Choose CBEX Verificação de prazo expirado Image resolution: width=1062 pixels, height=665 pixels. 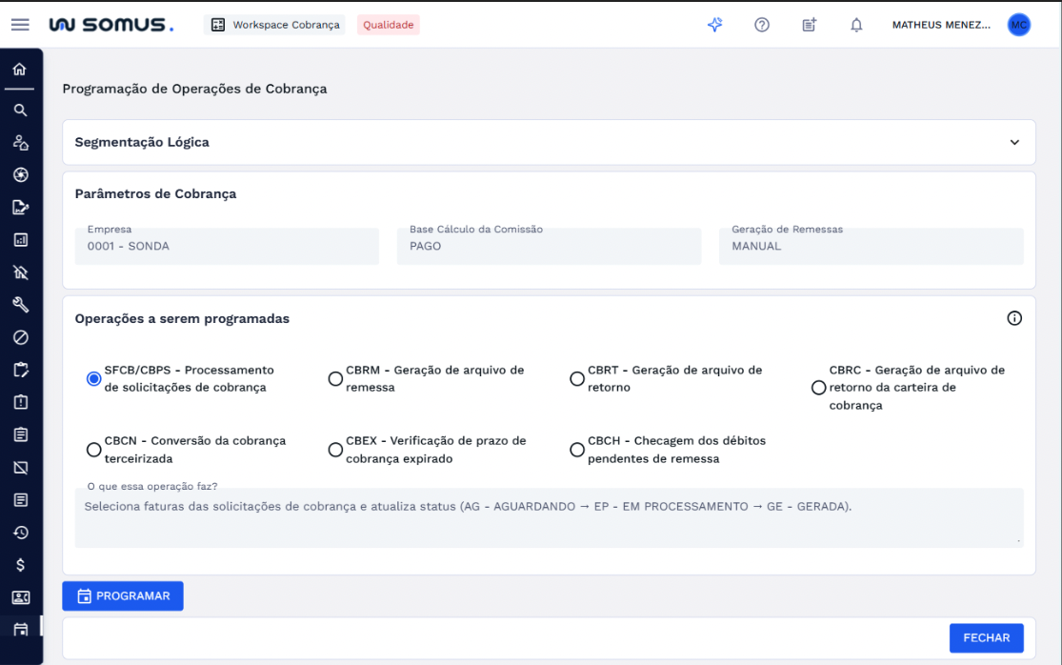point(335,450)
